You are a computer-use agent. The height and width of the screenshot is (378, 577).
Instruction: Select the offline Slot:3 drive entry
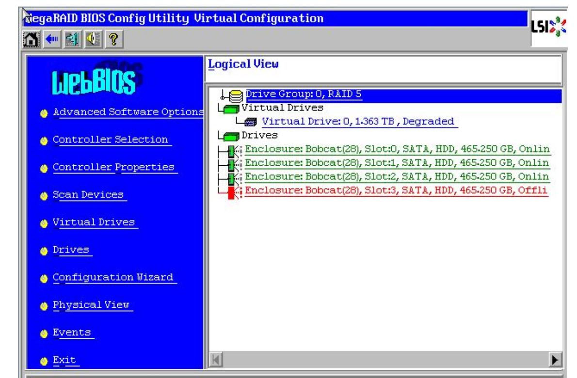pyautogui.click(x=396, y=190)
